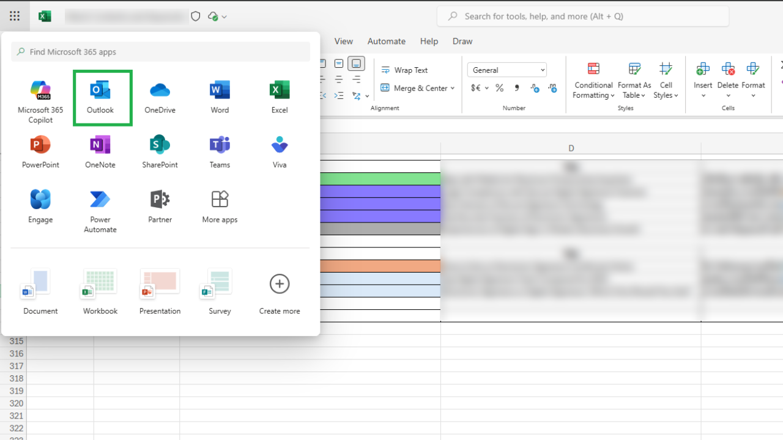783x440 pixels.
Task: Focus the Find Microsoft 365 apps field
Action: [160, 52]
